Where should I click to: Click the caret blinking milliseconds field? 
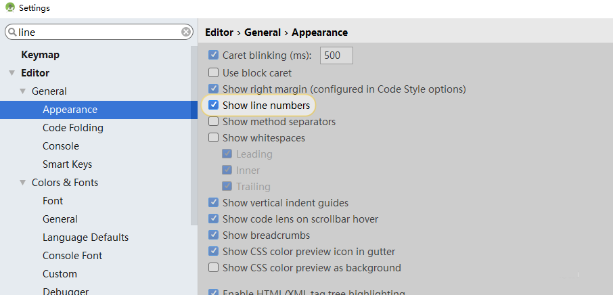point(336,56)
